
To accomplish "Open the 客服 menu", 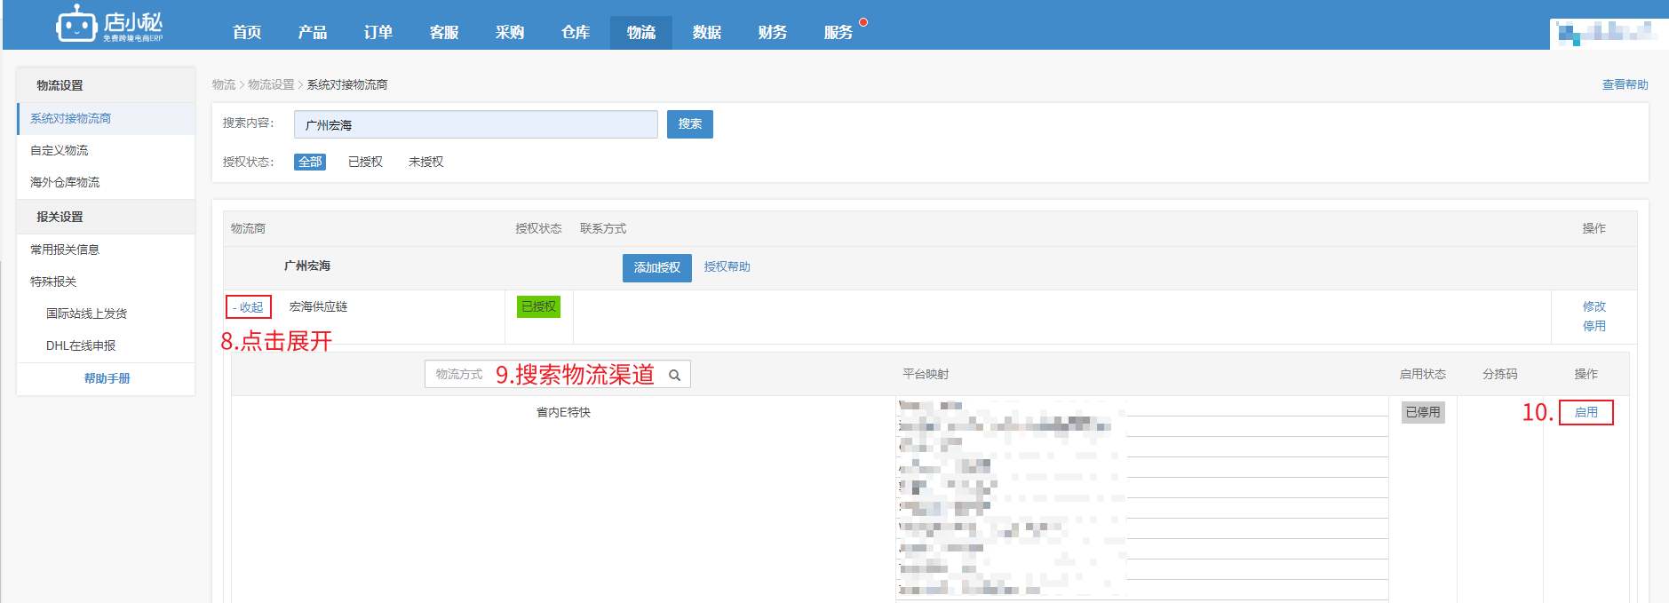I will [444, 32].
